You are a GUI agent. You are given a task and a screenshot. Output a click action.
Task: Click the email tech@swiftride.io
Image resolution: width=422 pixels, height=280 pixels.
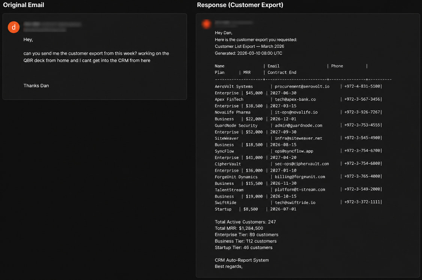coord(295,202)
